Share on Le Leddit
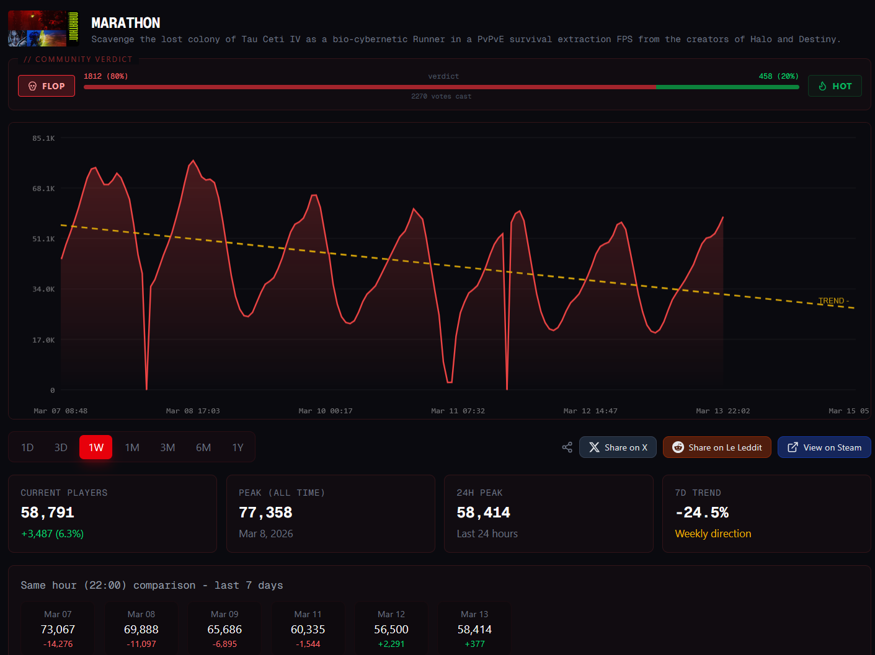The height and width of the screenshot is (655, 875). (717, 447)
